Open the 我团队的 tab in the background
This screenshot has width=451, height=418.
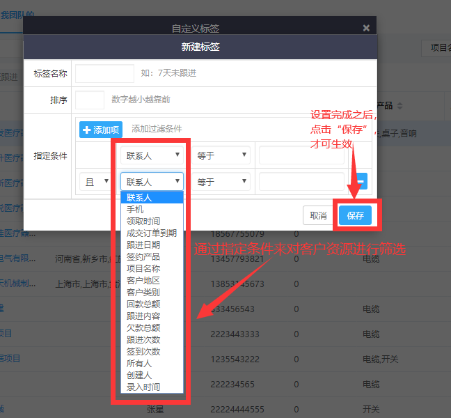18,15
